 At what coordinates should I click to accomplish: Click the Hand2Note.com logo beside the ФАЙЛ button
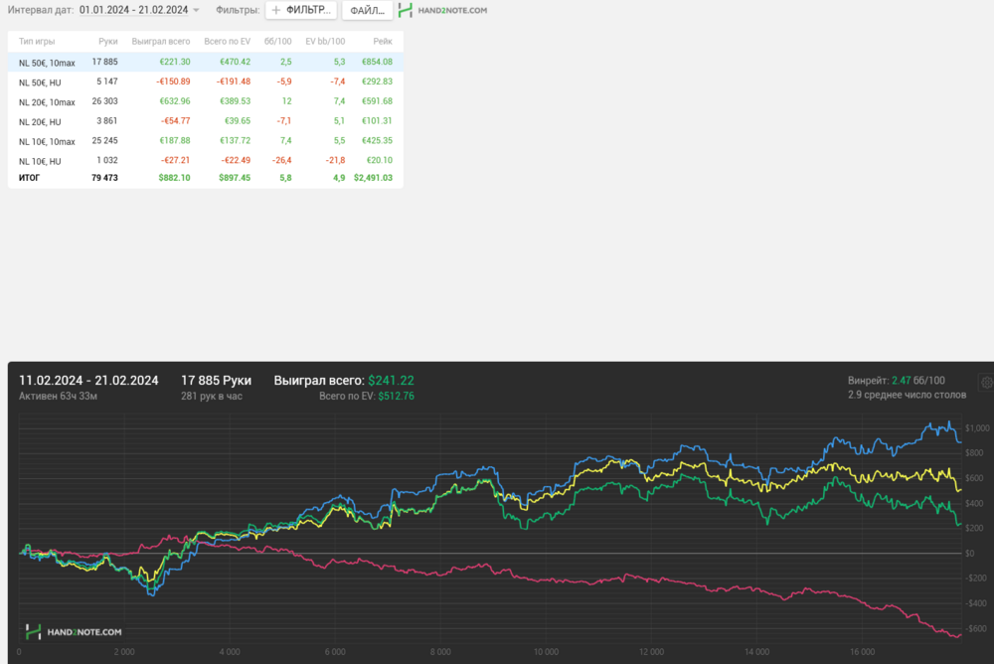coord(442,10)
